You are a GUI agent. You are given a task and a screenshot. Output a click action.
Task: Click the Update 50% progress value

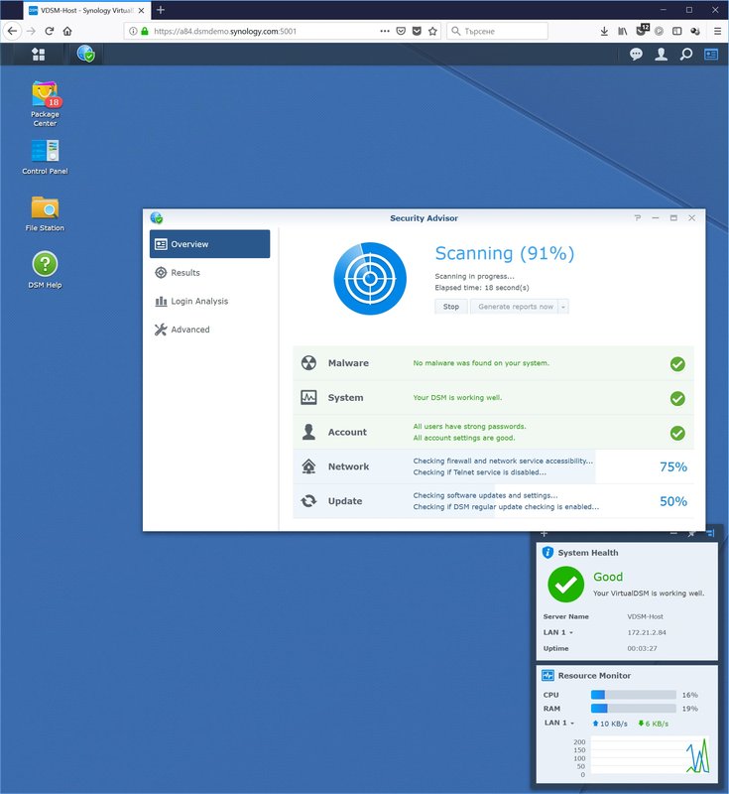672,501
